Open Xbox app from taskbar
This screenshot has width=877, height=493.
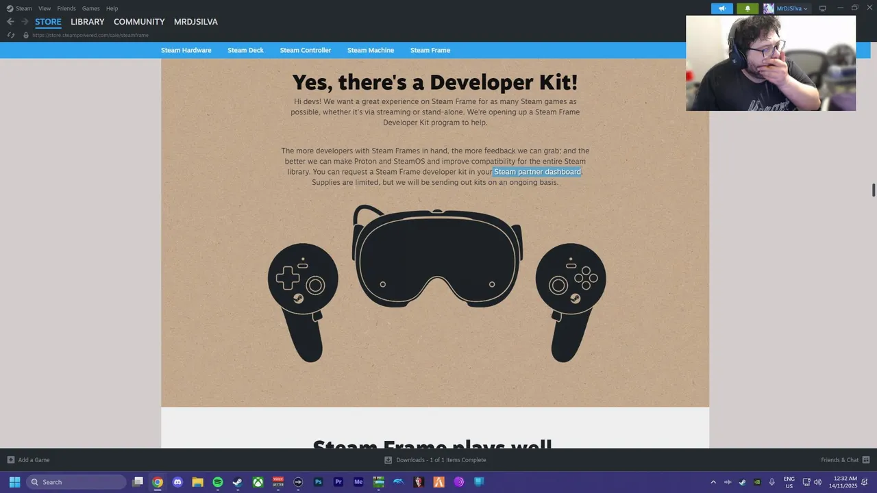click(258, 482)
